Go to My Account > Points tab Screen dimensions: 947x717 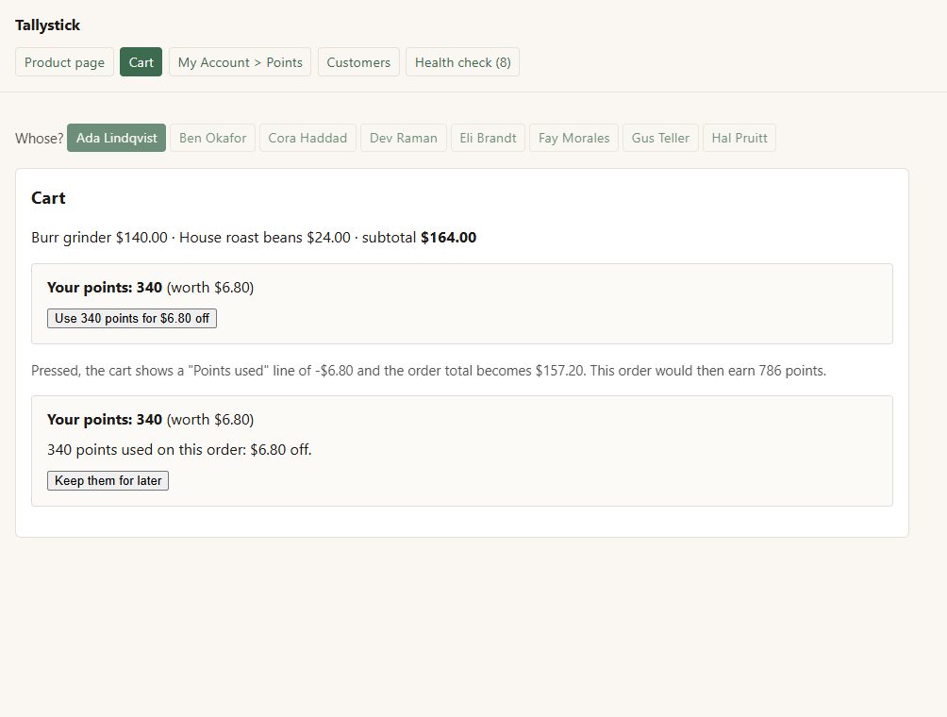coord(240,62)
